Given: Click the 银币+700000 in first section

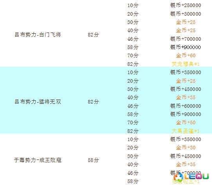Looking at the screenshot, I should point(185,39).
